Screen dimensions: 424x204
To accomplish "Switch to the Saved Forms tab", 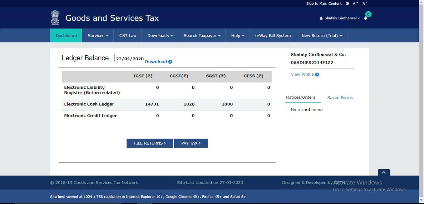I will click(x=340, y=98).
